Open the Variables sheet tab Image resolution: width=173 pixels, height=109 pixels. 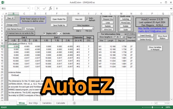(47, 103)
